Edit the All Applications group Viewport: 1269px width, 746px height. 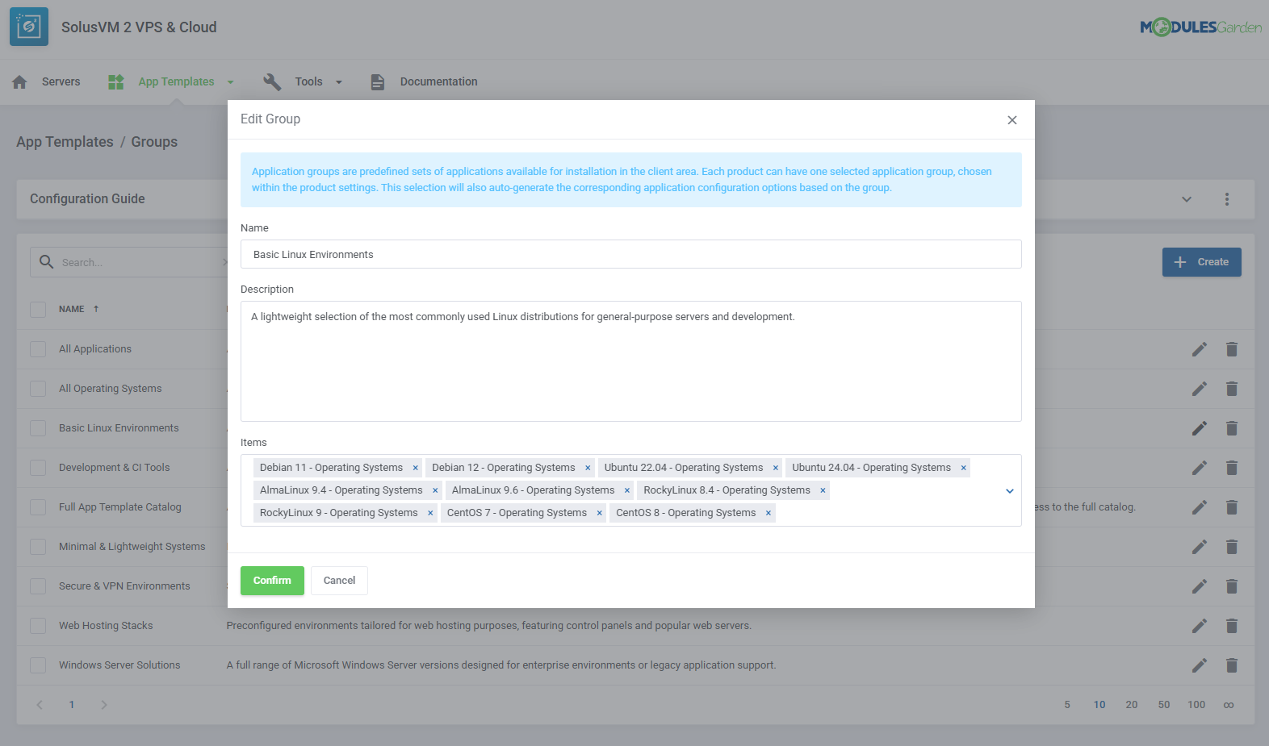(x=1200, y=349)
